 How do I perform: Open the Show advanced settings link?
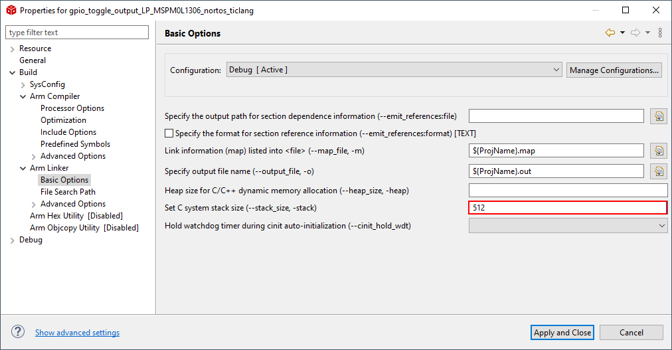[x=77, y=333]
